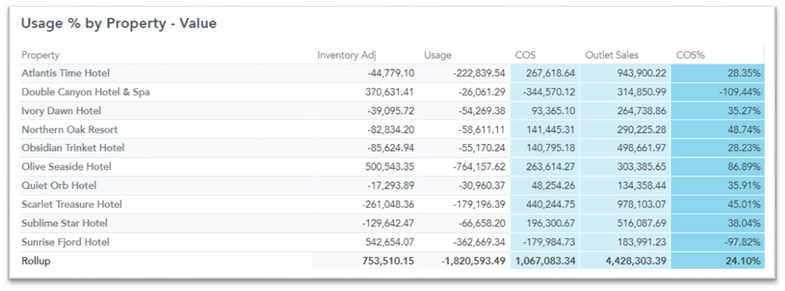Click the -109.44% COS% cell
Image resolution: width=785 pixels, height=291 pixels.
click(718, 92)
